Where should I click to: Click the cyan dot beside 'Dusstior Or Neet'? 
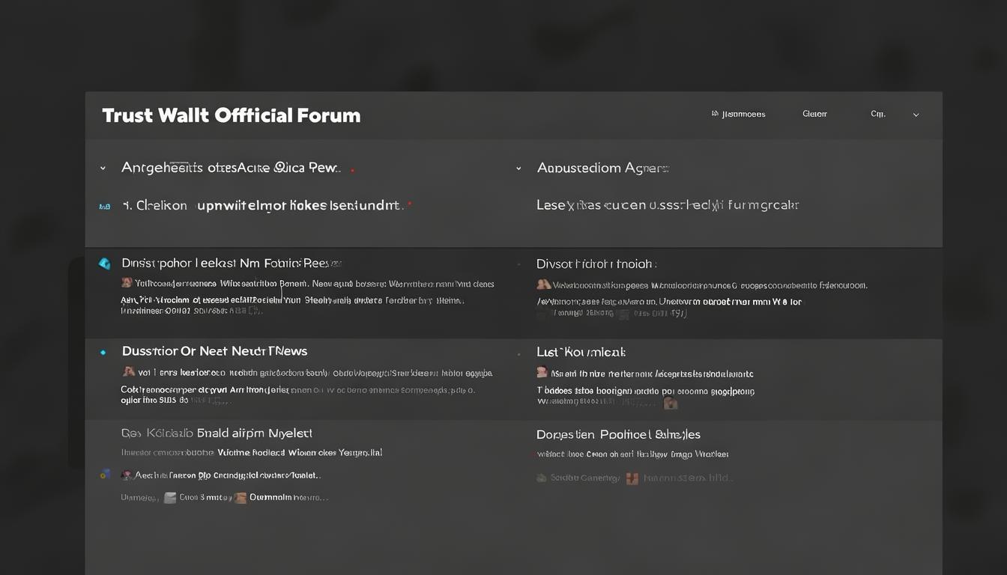pyautogui.click(x=103, y=352)
